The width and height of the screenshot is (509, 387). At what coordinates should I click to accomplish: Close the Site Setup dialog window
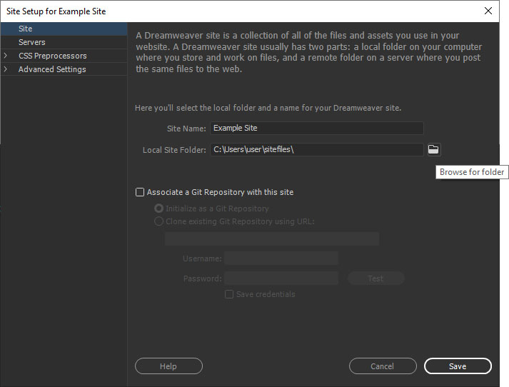pos(488,11)
